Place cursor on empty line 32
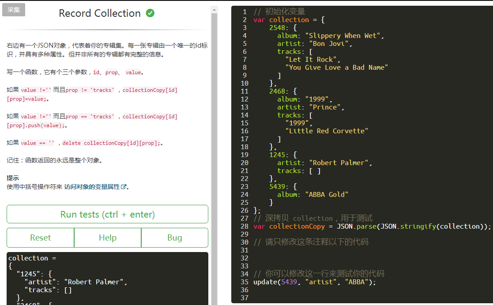 [x=353, y=258]
